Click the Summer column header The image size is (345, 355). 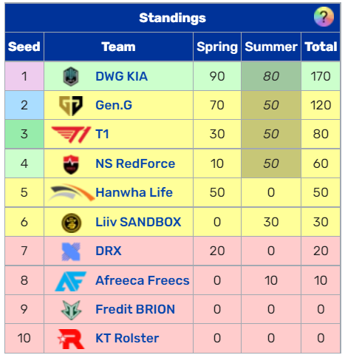pos(271,47)
